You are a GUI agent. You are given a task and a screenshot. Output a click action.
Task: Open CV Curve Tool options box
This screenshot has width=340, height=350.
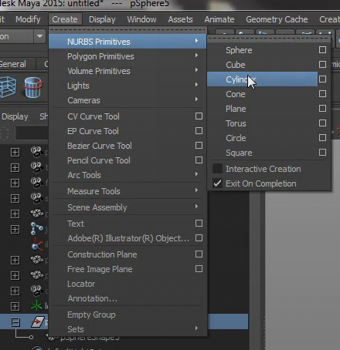point(199,116)
